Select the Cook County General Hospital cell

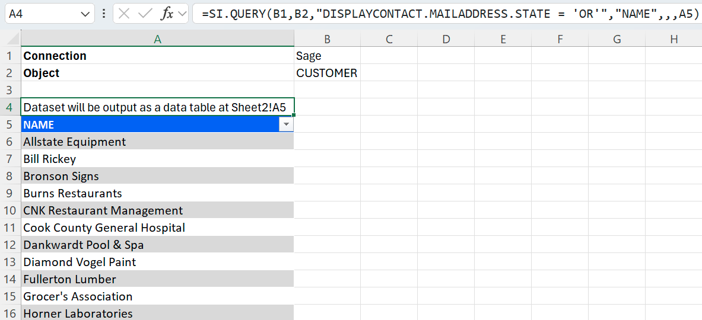[x=157, y=228]
